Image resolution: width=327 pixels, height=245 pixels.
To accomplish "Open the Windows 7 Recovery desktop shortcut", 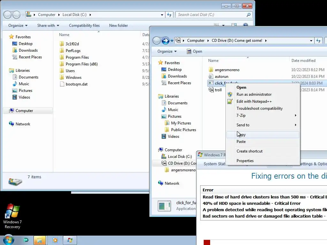I will point(12,216).
